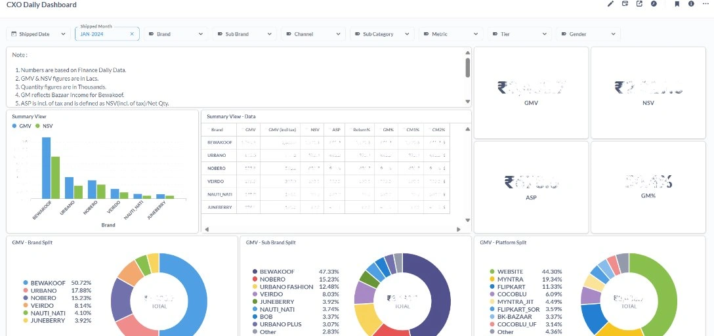Bookmark this dashboard

pyautogui.click(x=677, y=4)
